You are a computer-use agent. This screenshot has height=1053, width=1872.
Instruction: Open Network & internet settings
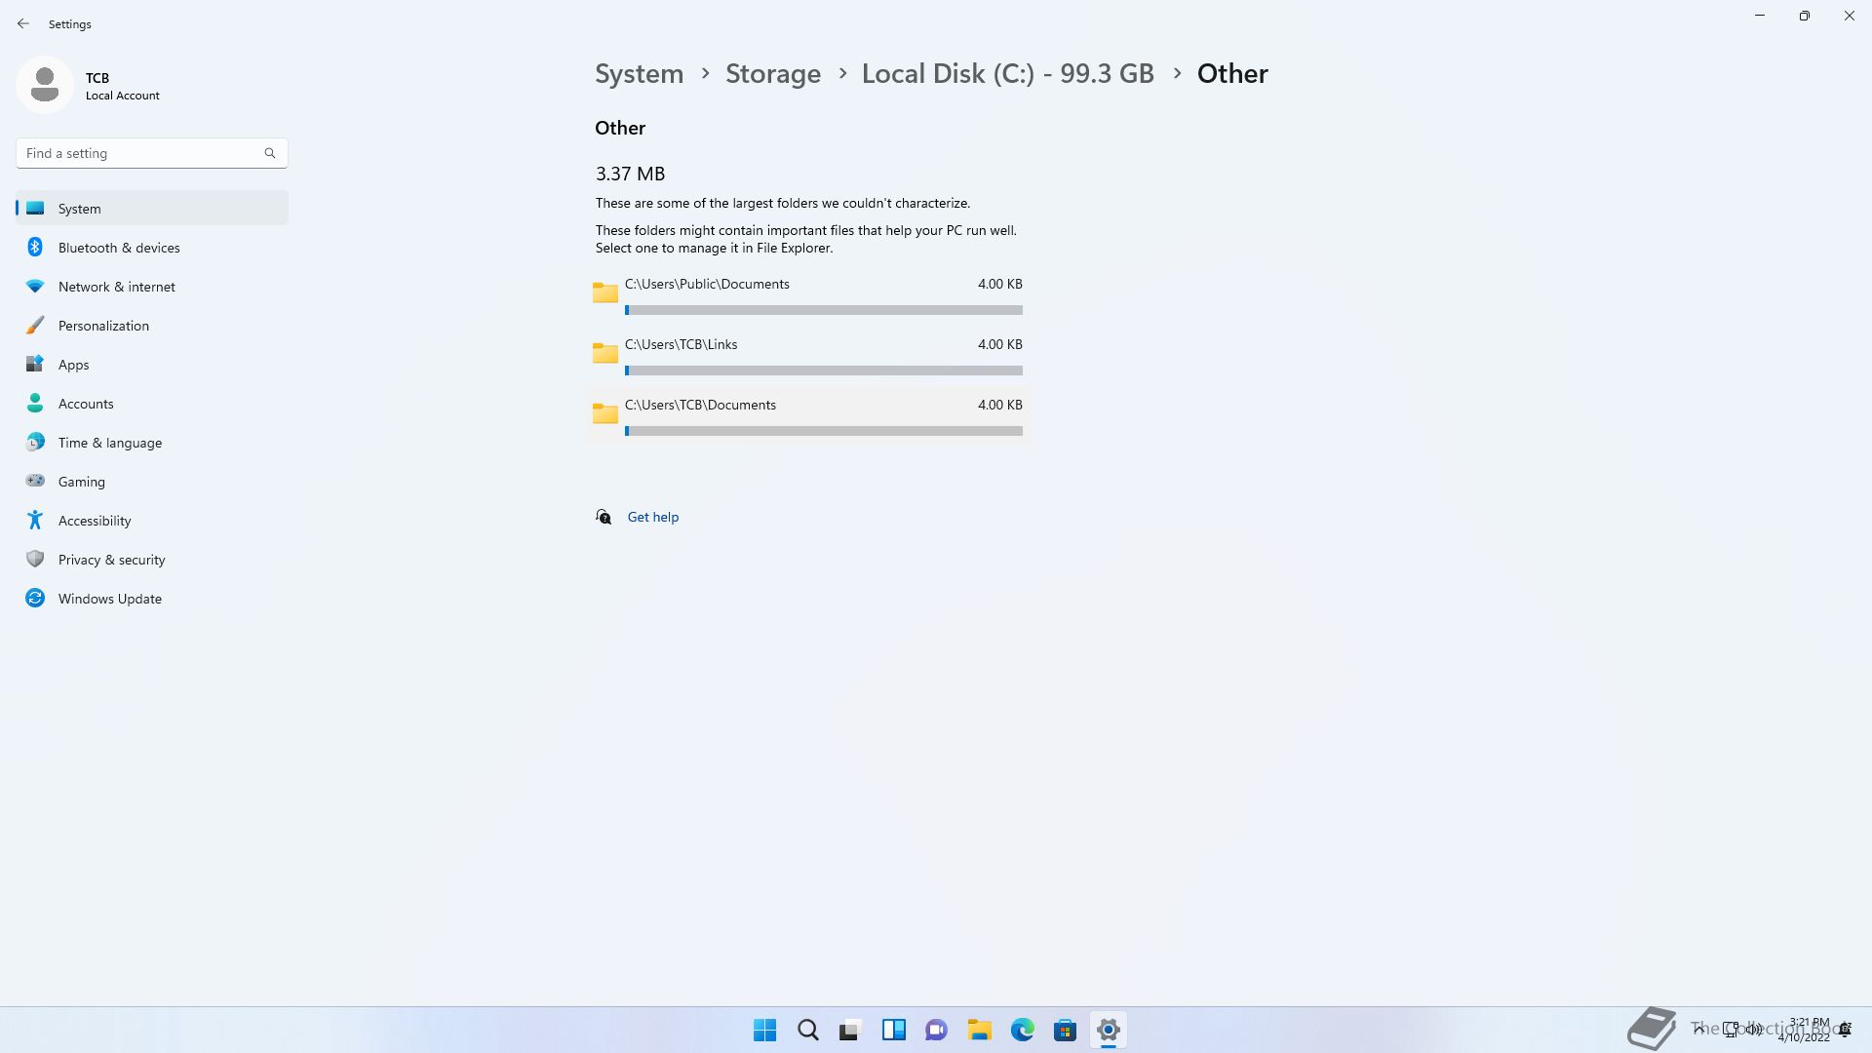tap(117, 287)
